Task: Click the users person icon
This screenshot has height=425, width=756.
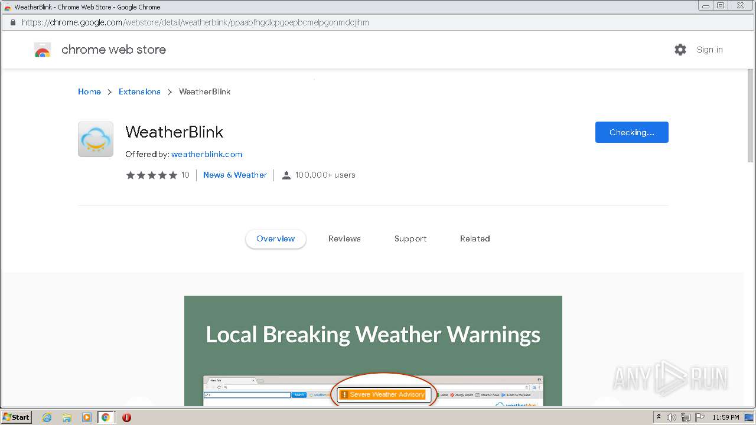Action: (286, 175)
